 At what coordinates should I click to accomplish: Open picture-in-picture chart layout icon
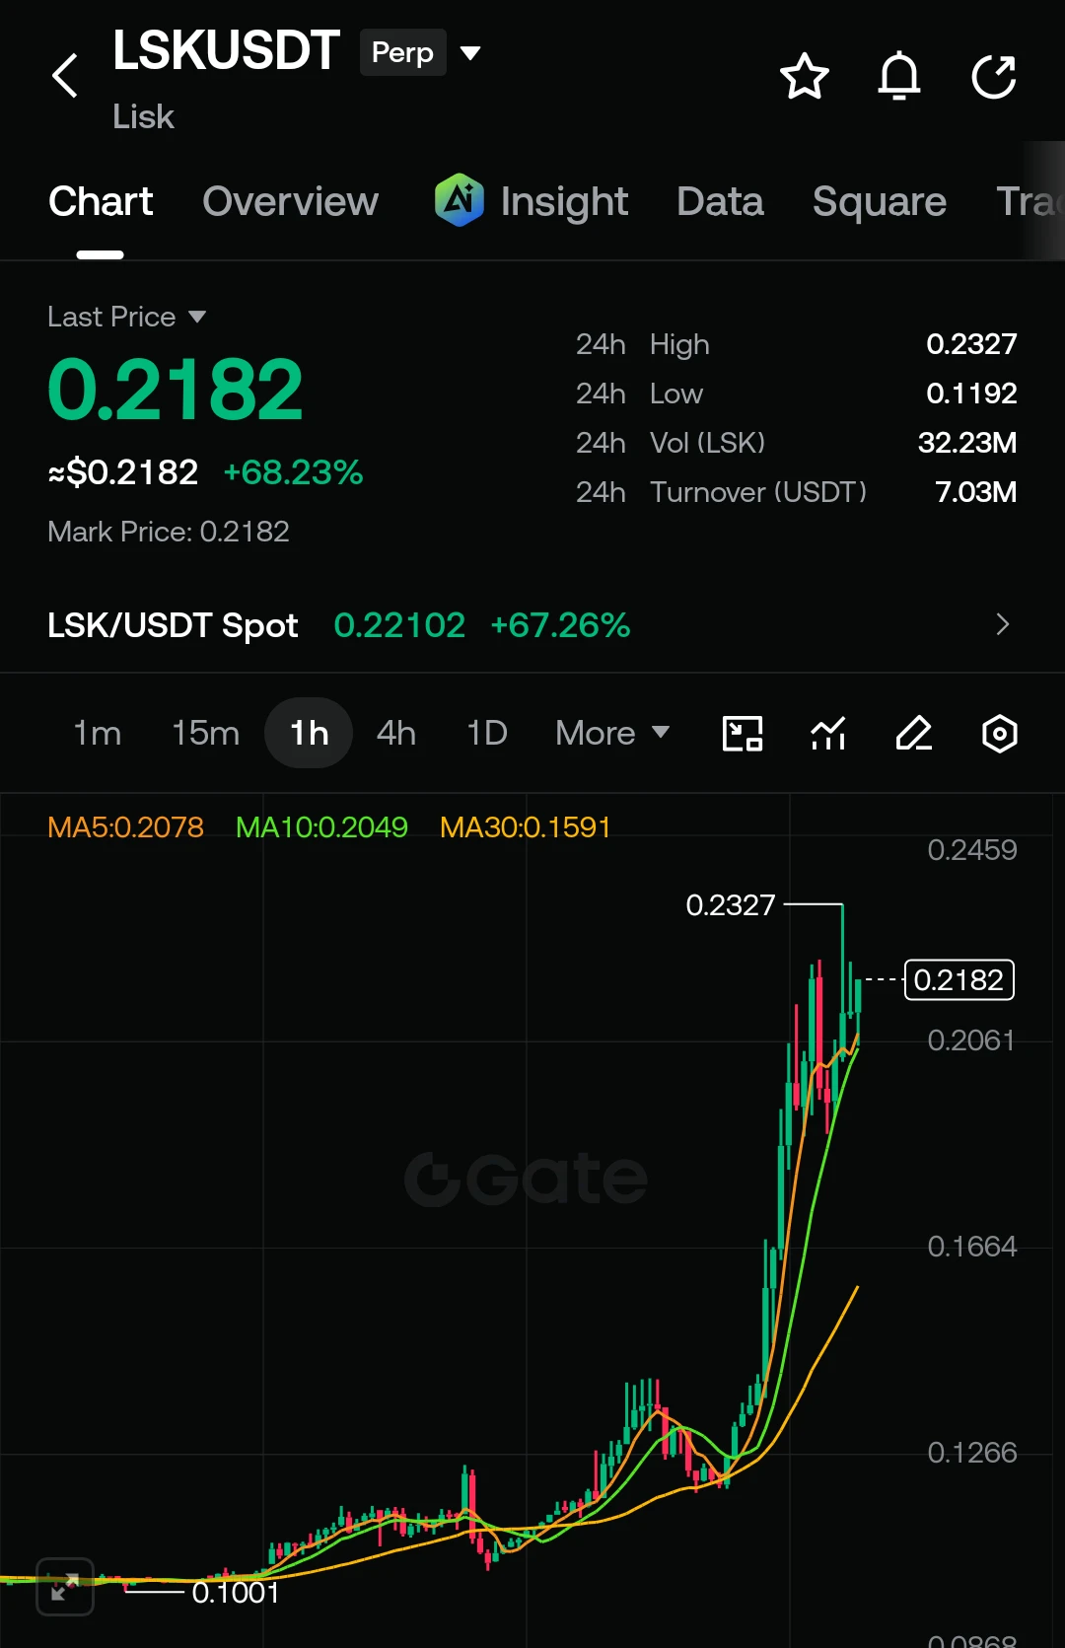click(743, 733)
